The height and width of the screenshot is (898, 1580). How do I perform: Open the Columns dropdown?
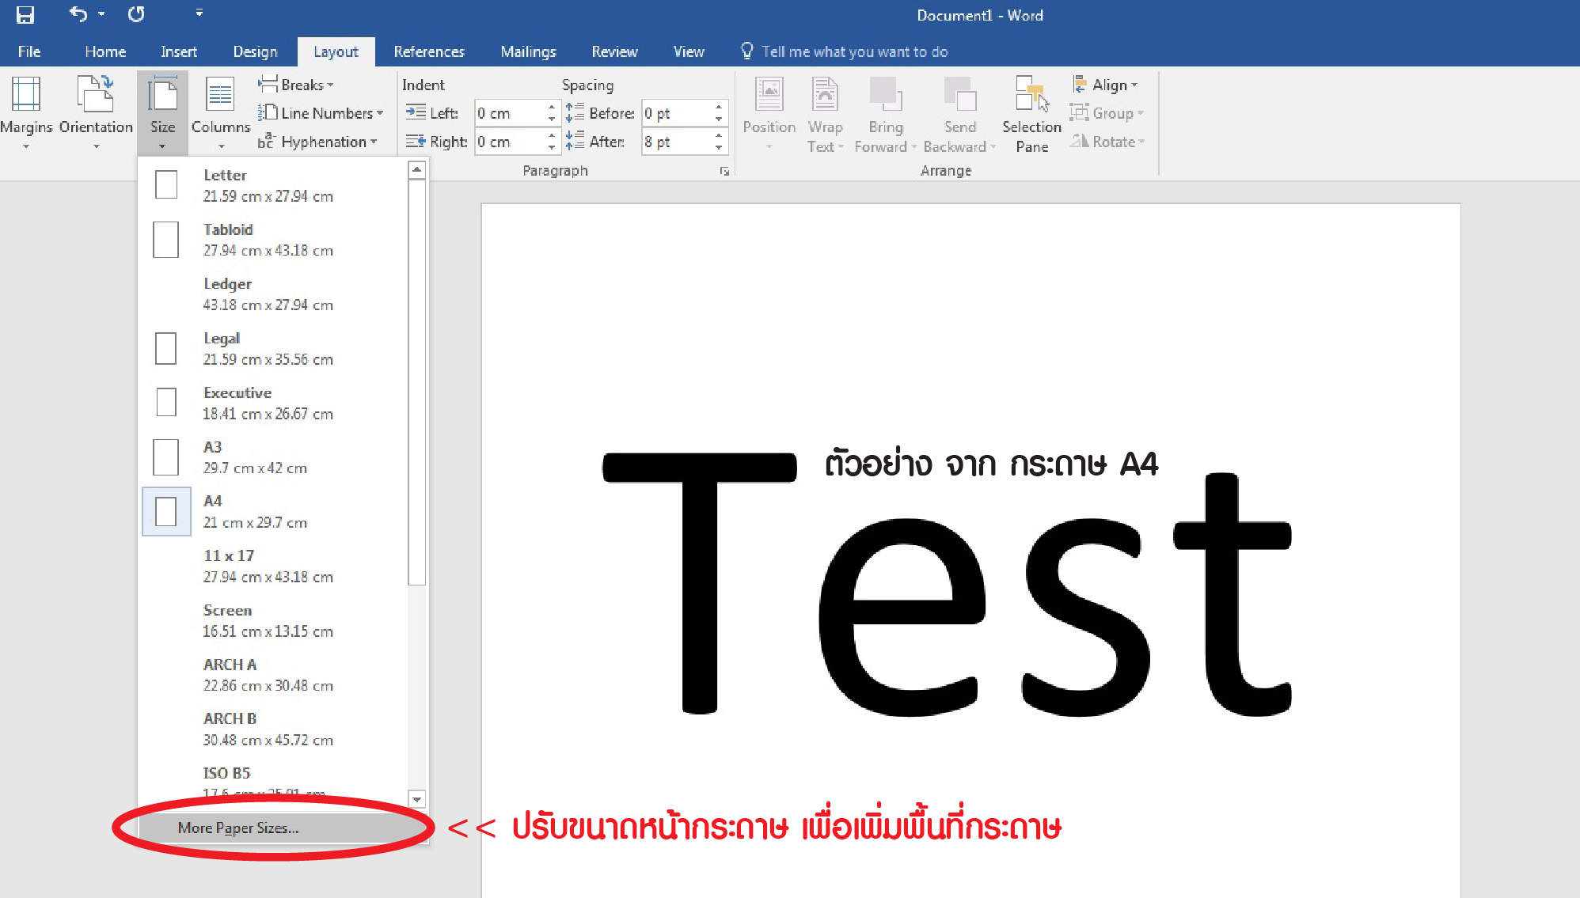coord(220,112)
